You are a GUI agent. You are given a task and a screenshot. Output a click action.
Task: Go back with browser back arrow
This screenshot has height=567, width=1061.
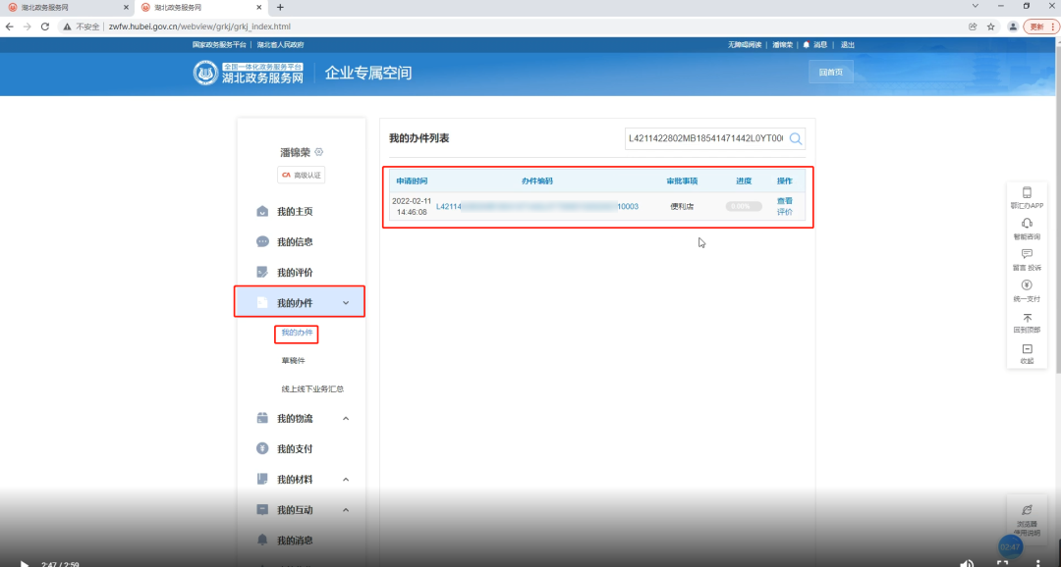click(x=10, y=27)
